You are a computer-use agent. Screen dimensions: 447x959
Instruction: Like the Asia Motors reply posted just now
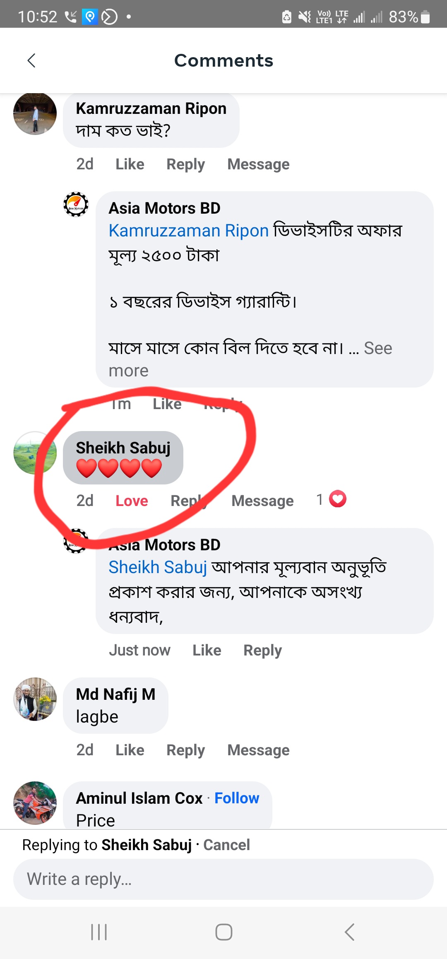[x=207, y=650]
